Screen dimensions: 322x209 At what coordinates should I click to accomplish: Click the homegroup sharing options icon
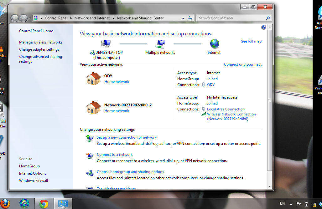[x=90, y=173]
